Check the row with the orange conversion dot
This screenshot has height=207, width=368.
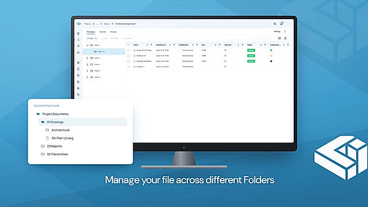click(x=128, y=56)
